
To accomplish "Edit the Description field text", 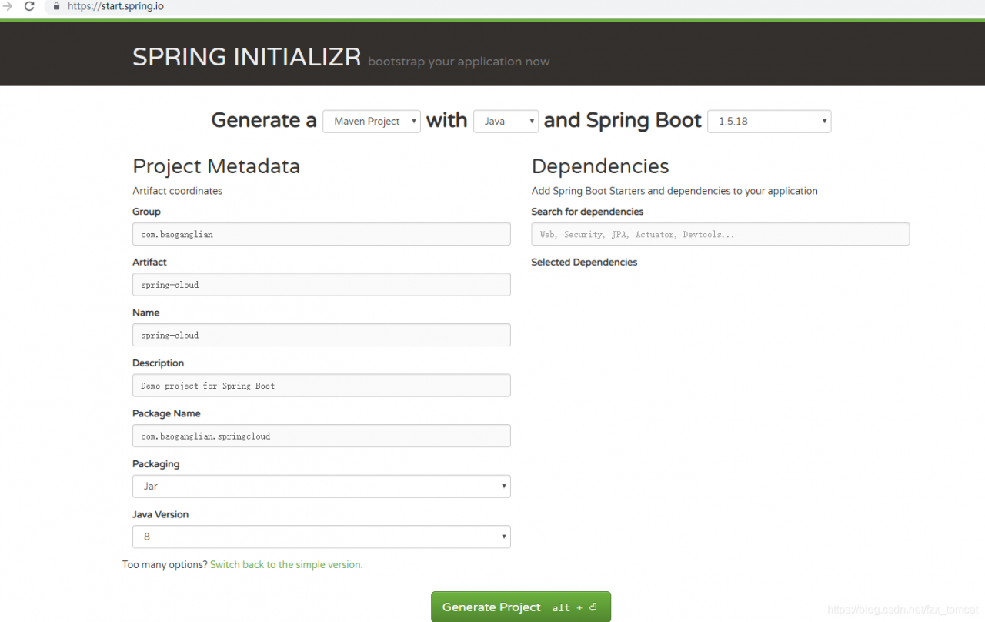I will [322, 385].
